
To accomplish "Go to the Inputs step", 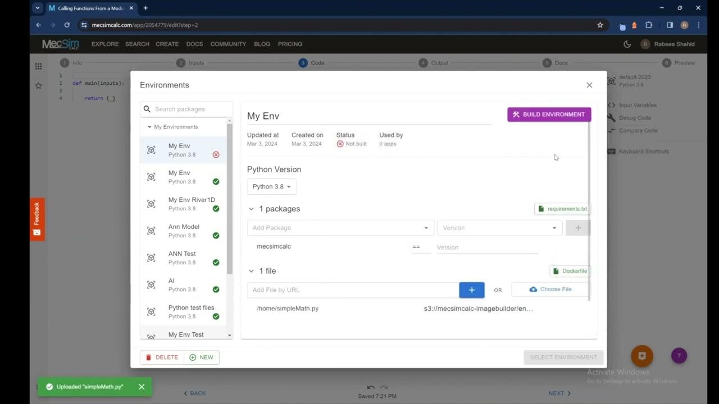I will pos(190,63).
